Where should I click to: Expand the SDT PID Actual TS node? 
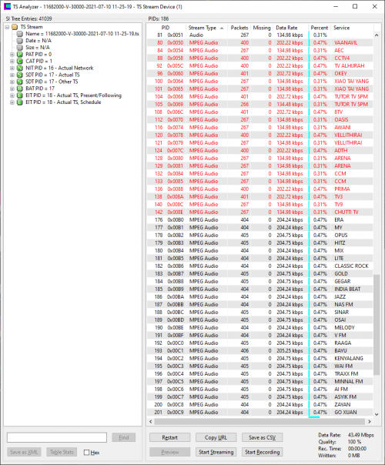pos(12,75)
